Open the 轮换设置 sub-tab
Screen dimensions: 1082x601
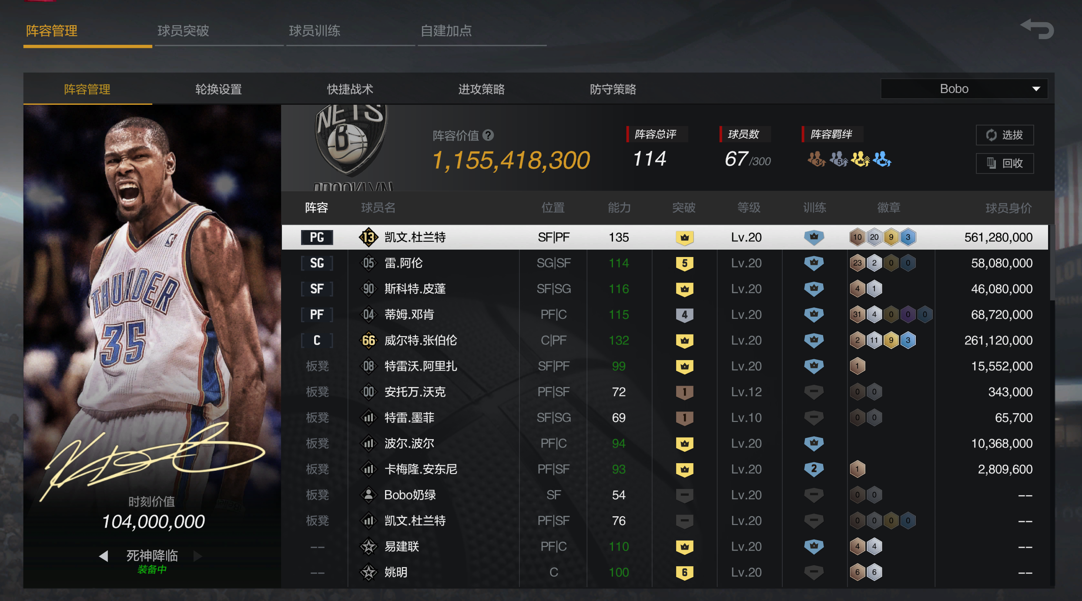218,89
